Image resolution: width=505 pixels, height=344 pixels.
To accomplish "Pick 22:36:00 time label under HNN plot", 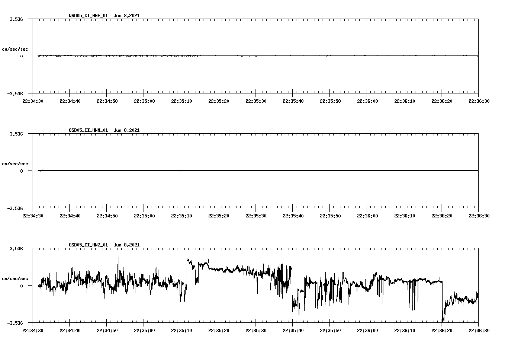I will point(367,216).
